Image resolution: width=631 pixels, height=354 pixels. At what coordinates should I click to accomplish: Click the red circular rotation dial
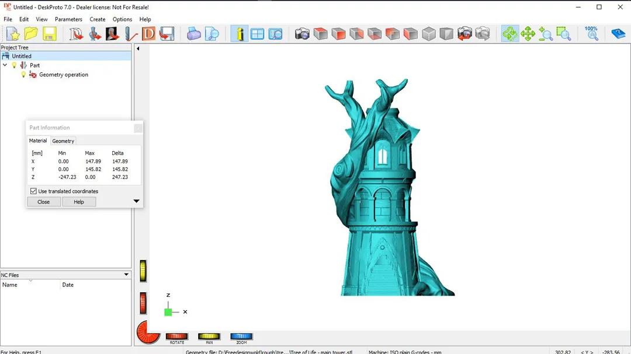click(x=148, y=332)
